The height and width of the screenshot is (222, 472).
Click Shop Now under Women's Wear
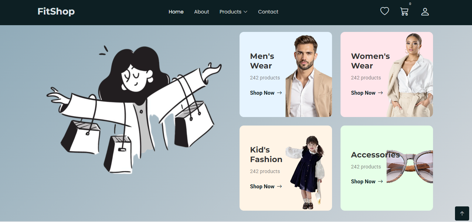pyautogui.click(x=363, y=93)
